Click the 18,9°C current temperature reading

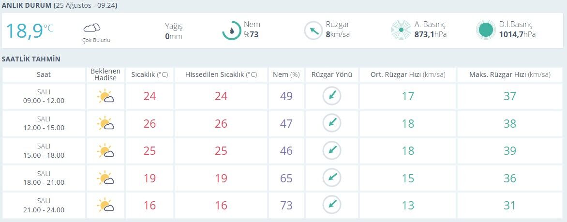[30, 31]
